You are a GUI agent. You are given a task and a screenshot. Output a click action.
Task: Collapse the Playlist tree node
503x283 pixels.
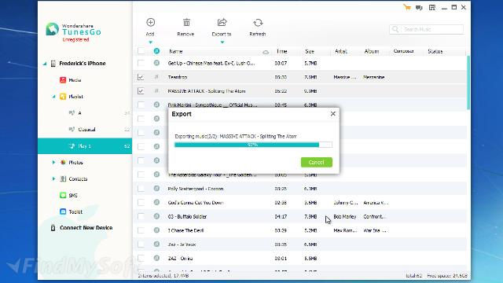(54, 97)
